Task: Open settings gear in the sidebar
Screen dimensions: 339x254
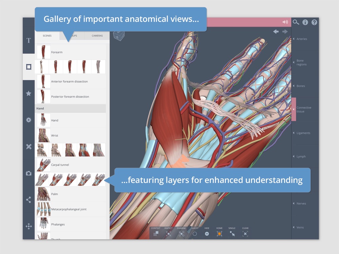Action: 28,120
